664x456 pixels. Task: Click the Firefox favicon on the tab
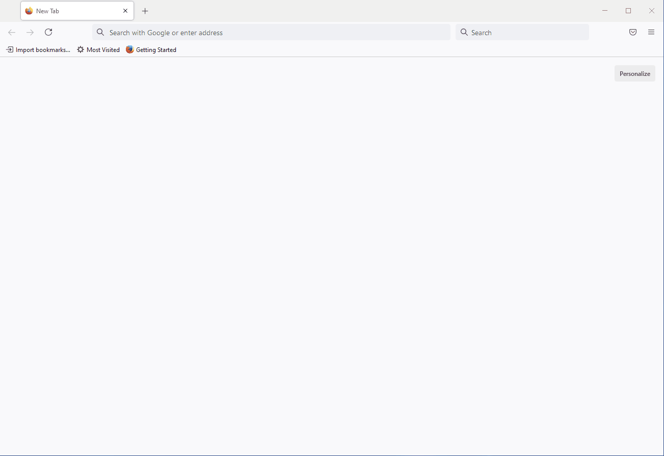(x=29, y=11)
